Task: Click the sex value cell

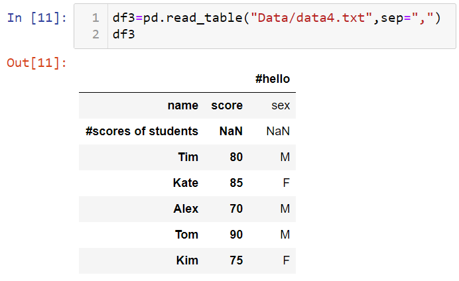Action: click(281, 105)
